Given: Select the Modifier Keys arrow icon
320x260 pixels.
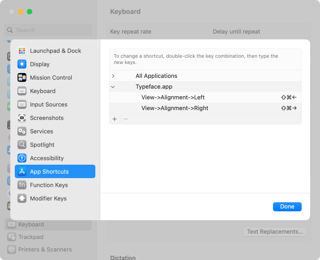Looking at the screenshot, I should [x=22, y=198].
